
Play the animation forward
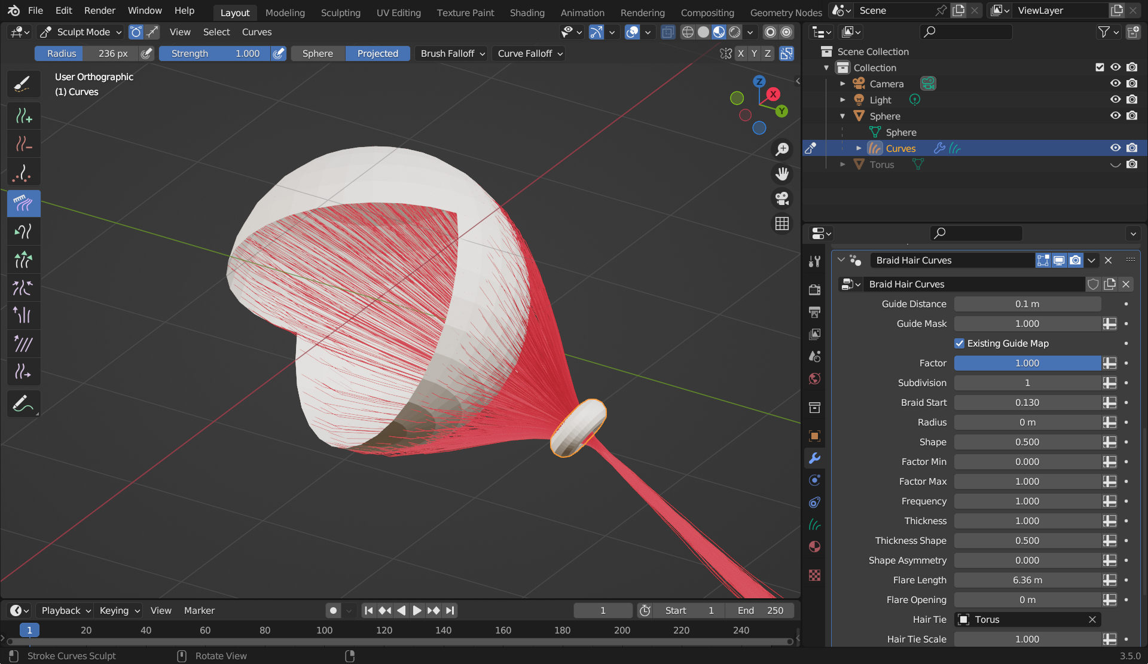click(417, 610)
